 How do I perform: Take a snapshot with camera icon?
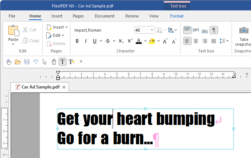[244, 30]
